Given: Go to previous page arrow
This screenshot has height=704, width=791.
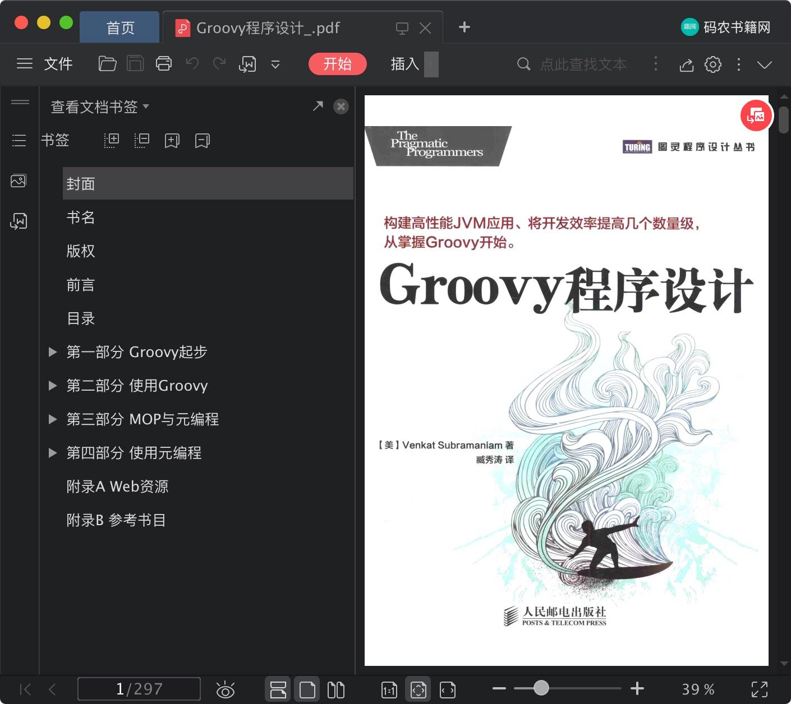Looking at the screenshot, I should point(53,689).
